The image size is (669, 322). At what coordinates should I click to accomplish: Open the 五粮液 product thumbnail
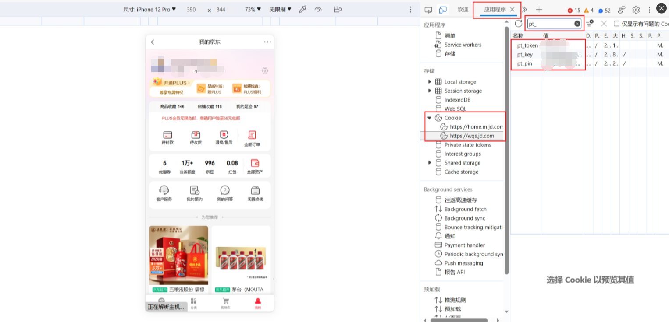click(178, 255)
